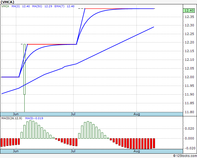Click the 0.000 MACD axis label
The height and width of the screenshot is (158, 197).
(x=189, y=138)
